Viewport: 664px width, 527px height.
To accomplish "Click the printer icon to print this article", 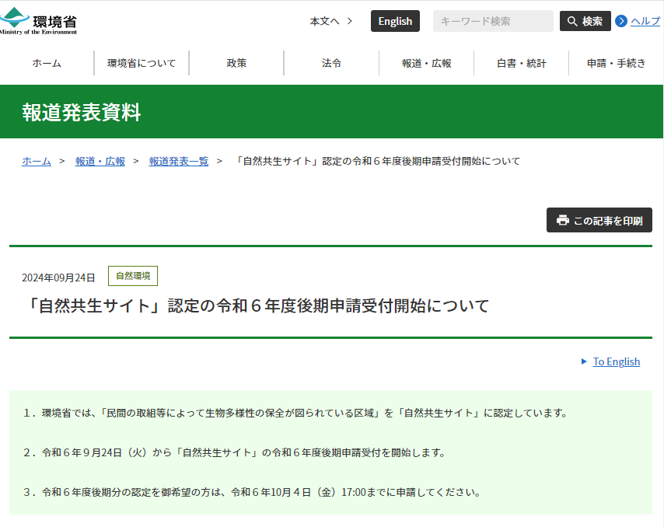I will pos(561,220).
